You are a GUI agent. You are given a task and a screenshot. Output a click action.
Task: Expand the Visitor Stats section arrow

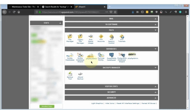click(x=155, y=86)
